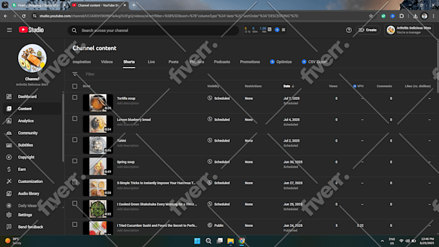Image resolution: width=439 pixels, height=247 pixels.
Task: Select the Shorts tab
Action: pyautogui.click(x=129, y=62)
